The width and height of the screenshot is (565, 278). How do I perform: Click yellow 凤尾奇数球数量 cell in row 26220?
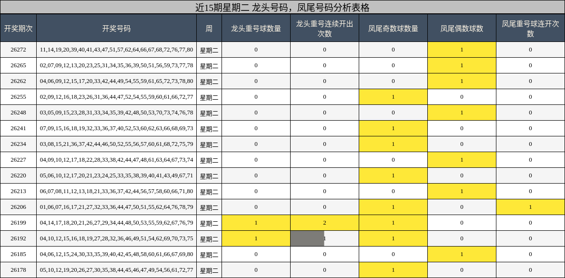click(393, 175)
